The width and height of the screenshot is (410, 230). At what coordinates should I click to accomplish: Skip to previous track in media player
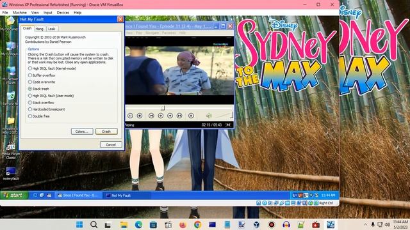[x=151, y=116]
